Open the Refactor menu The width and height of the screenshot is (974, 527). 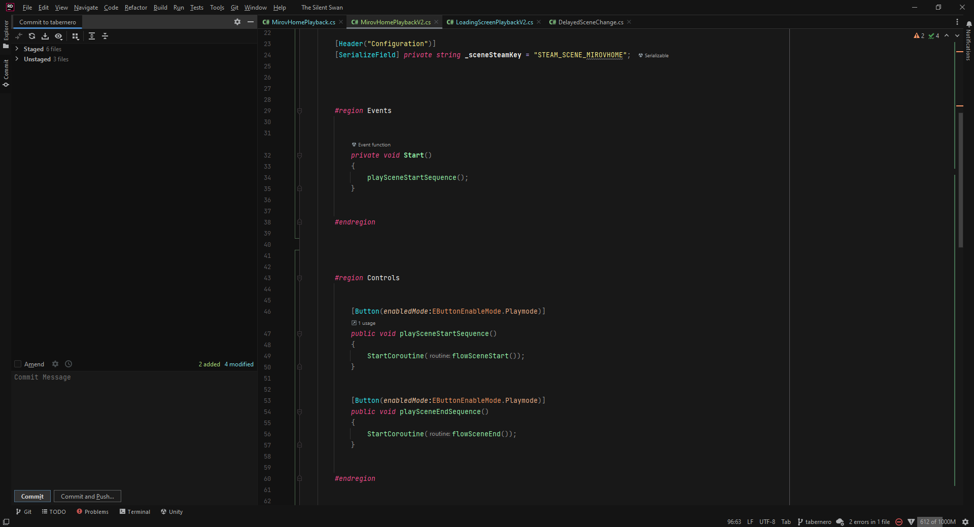pos(136,8)
